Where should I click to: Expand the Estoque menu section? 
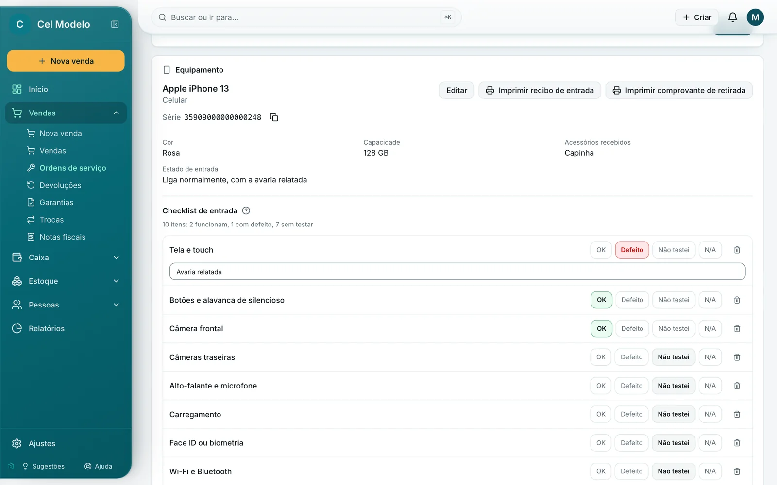pyautogui.click(x=66, y=281)
